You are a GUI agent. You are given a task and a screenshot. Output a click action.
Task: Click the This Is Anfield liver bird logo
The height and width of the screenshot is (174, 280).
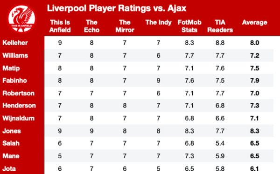click(x=22, y=19)
